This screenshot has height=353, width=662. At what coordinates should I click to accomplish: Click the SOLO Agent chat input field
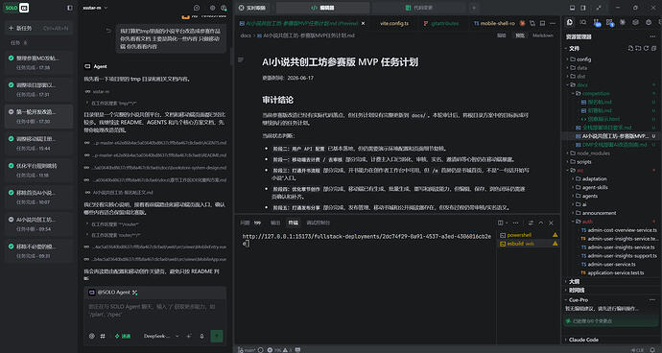coord(154,311)
